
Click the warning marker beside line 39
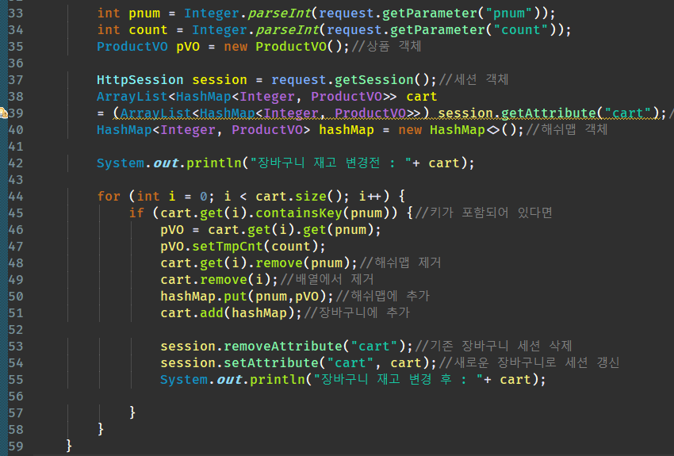[3, 113]
